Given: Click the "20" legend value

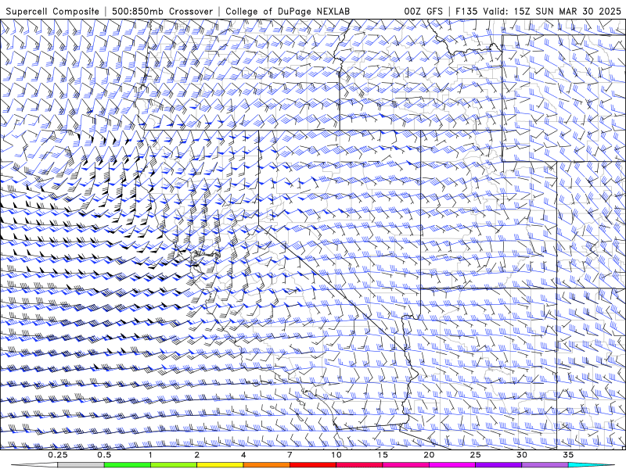Looking at the screenshot, I should 429,455.
